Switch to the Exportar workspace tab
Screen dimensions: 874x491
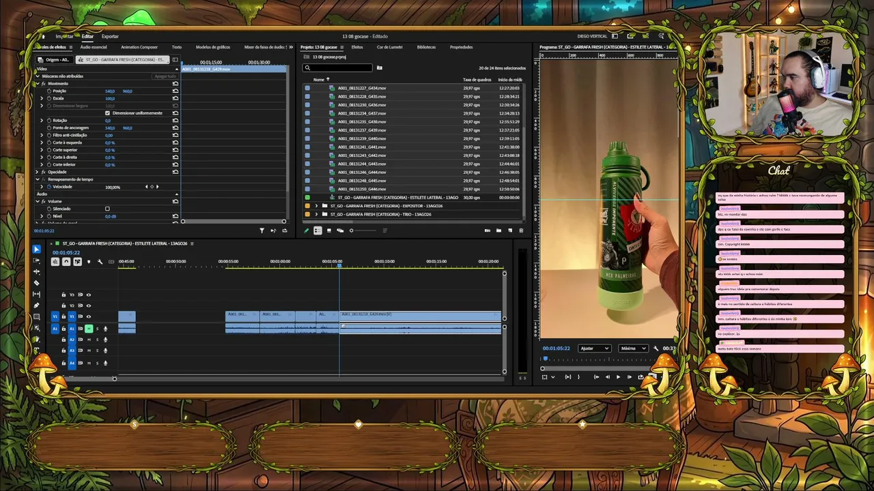click(x=110, y=36)
